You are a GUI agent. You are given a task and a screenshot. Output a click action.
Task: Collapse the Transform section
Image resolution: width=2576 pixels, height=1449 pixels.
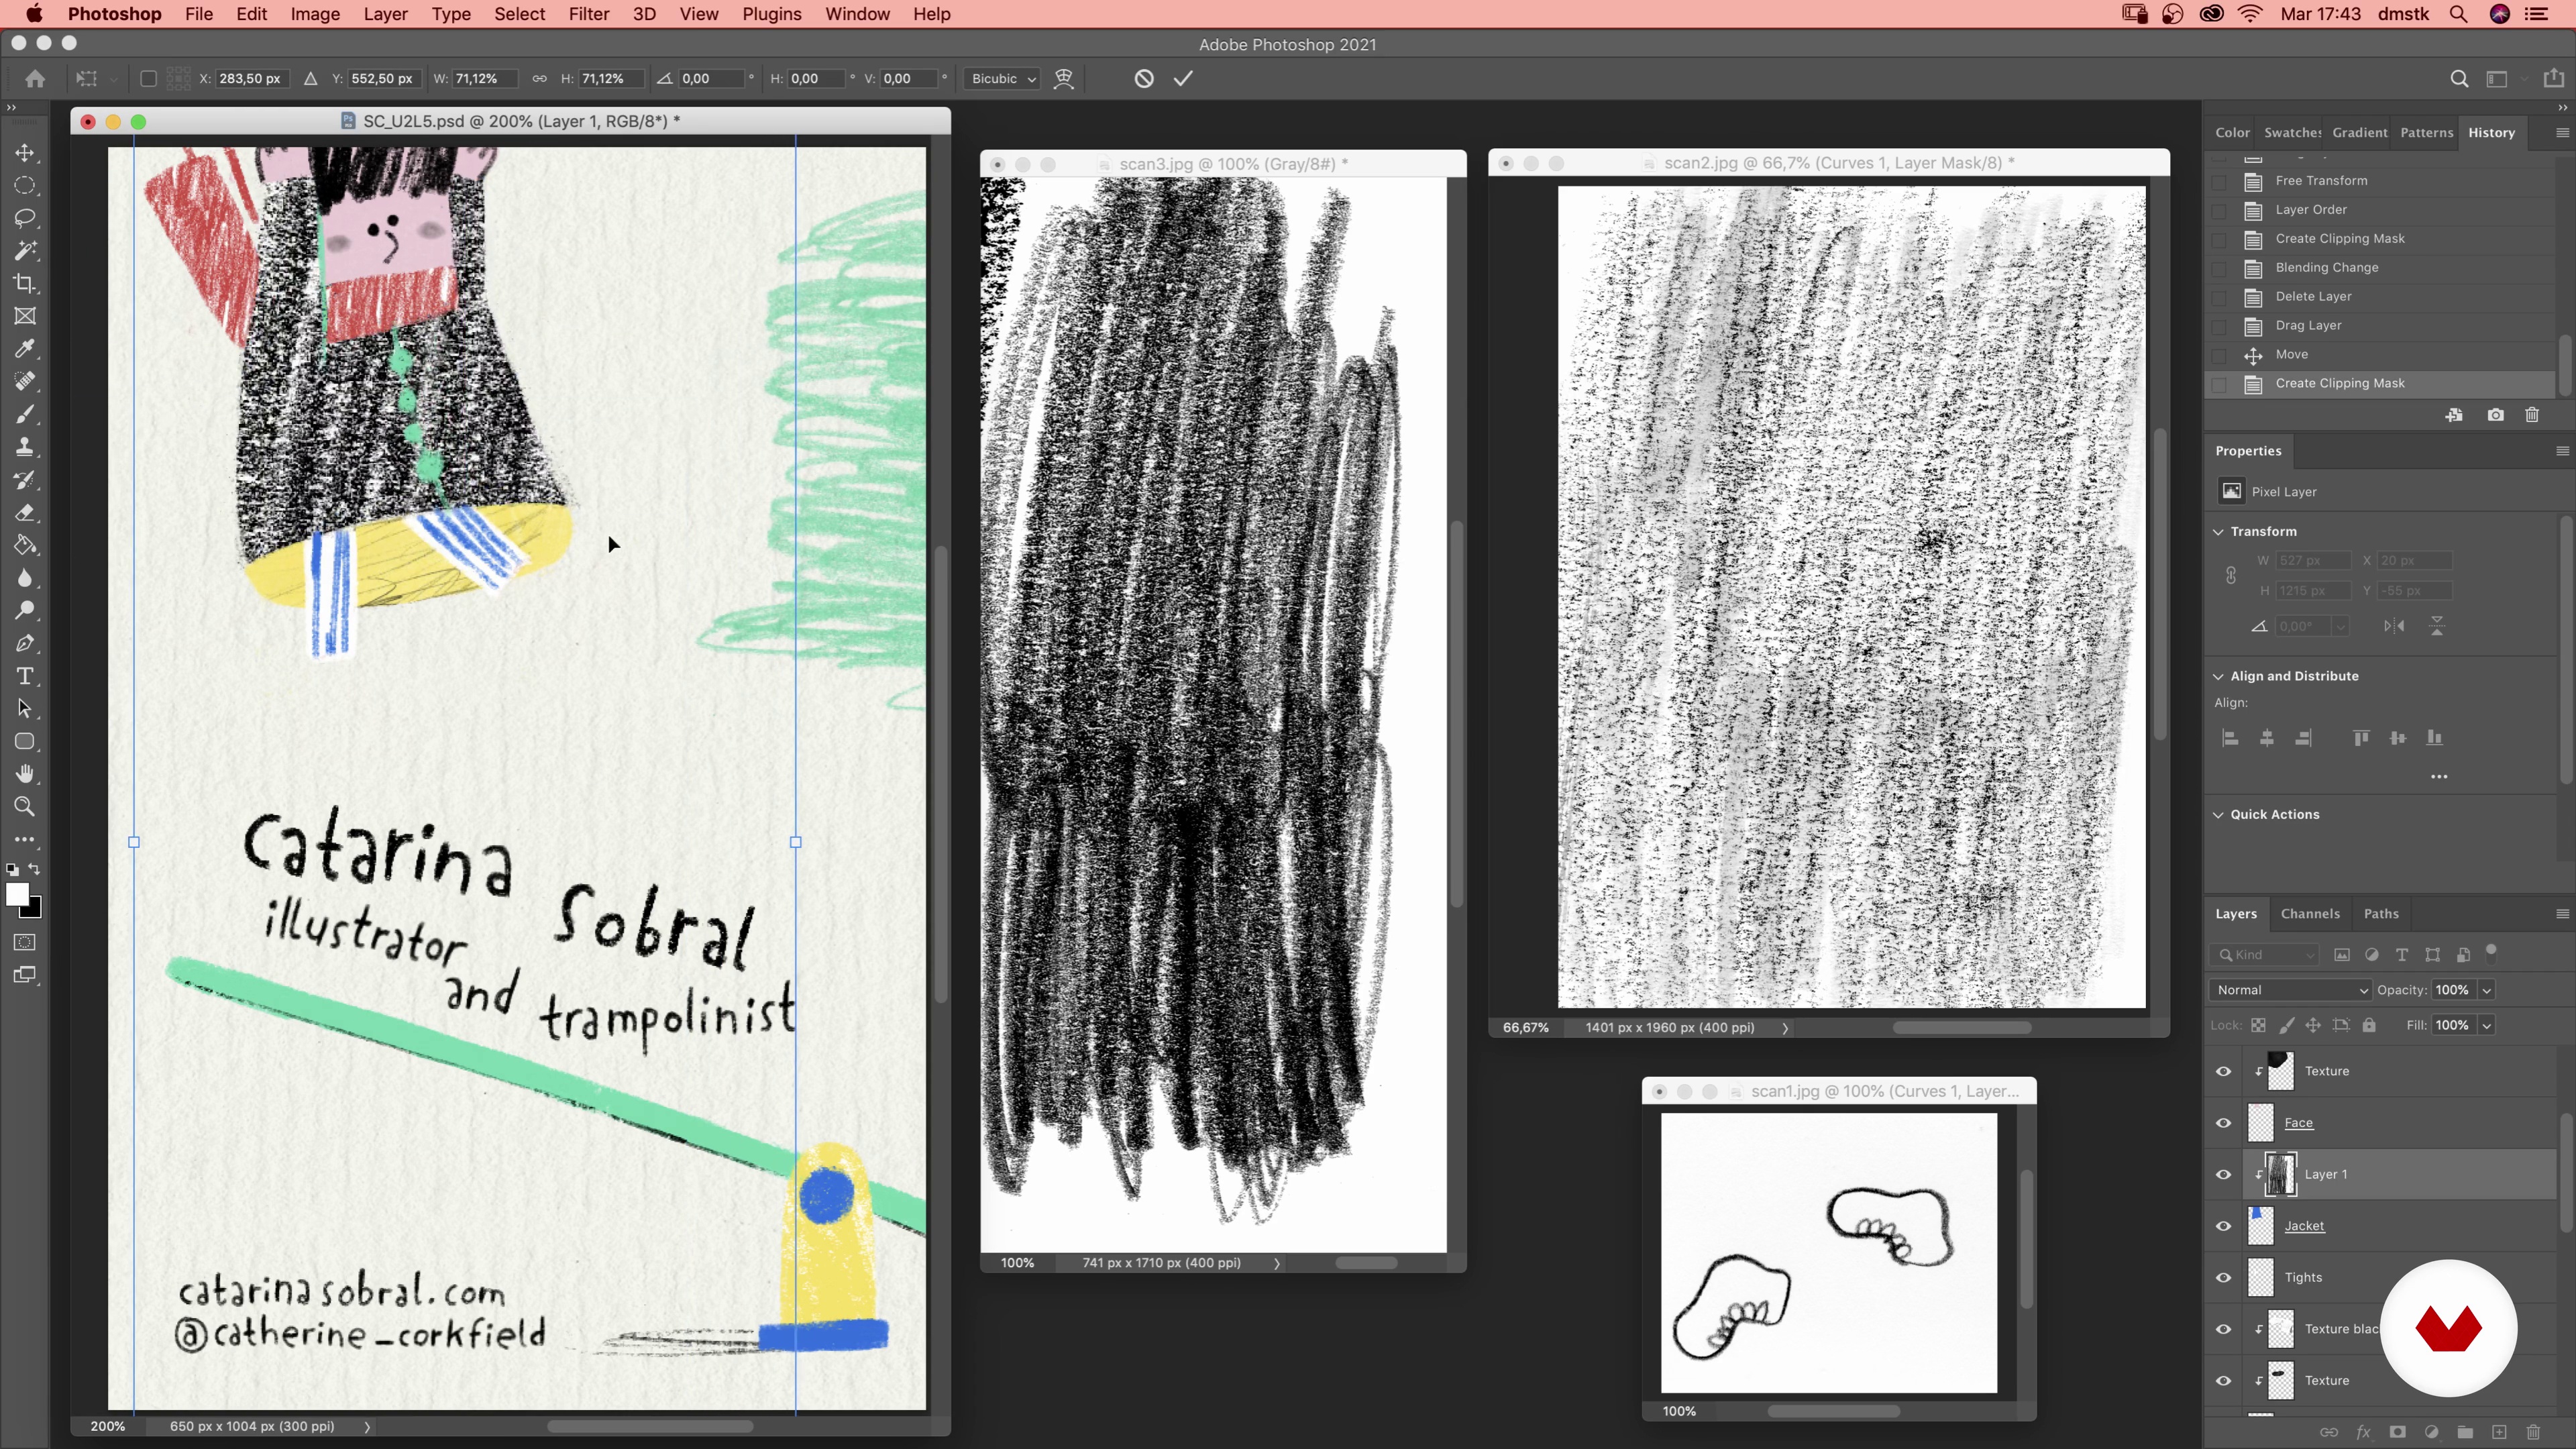pyautogui.click(x=2219, y=532)
